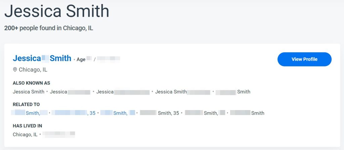Open the blue Smith relative link after the 35 entry
344x150 pixels.
[x=118, y=113]
